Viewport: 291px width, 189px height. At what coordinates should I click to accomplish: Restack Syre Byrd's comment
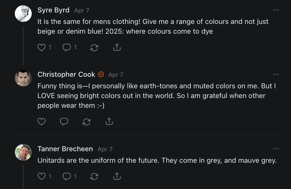pos(94,48)
